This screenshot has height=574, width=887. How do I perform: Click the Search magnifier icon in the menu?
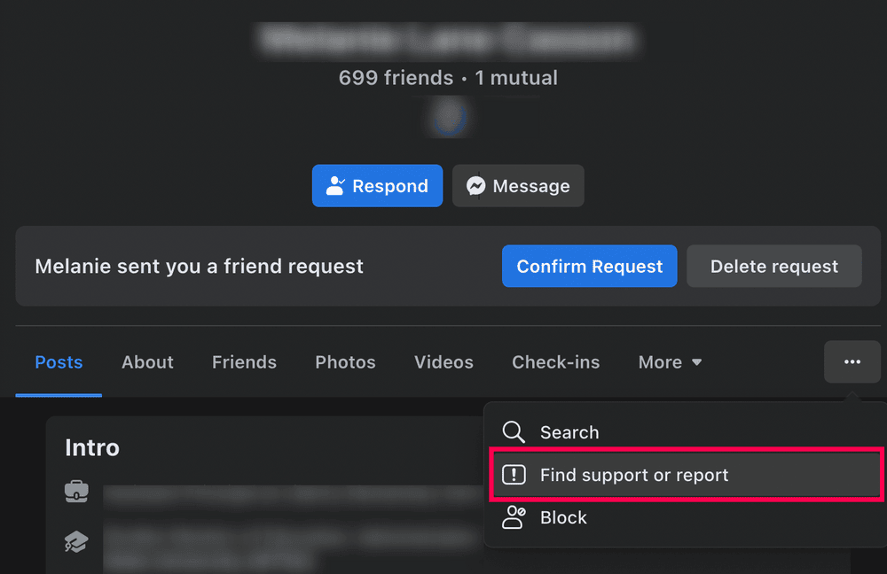pyautogui.click(x=513, y=432)
